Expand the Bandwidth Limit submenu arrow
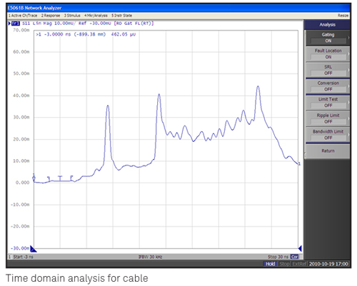This screenshot has height=286, width=357. [x=348, y=135]
